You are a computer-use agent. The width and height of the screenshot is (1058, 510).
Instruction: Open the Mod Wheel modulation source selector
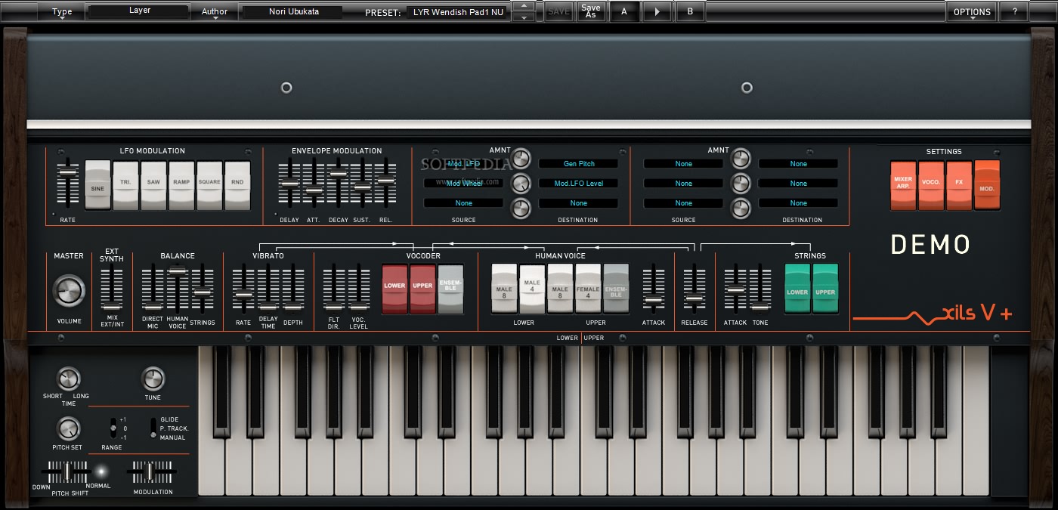463,183
